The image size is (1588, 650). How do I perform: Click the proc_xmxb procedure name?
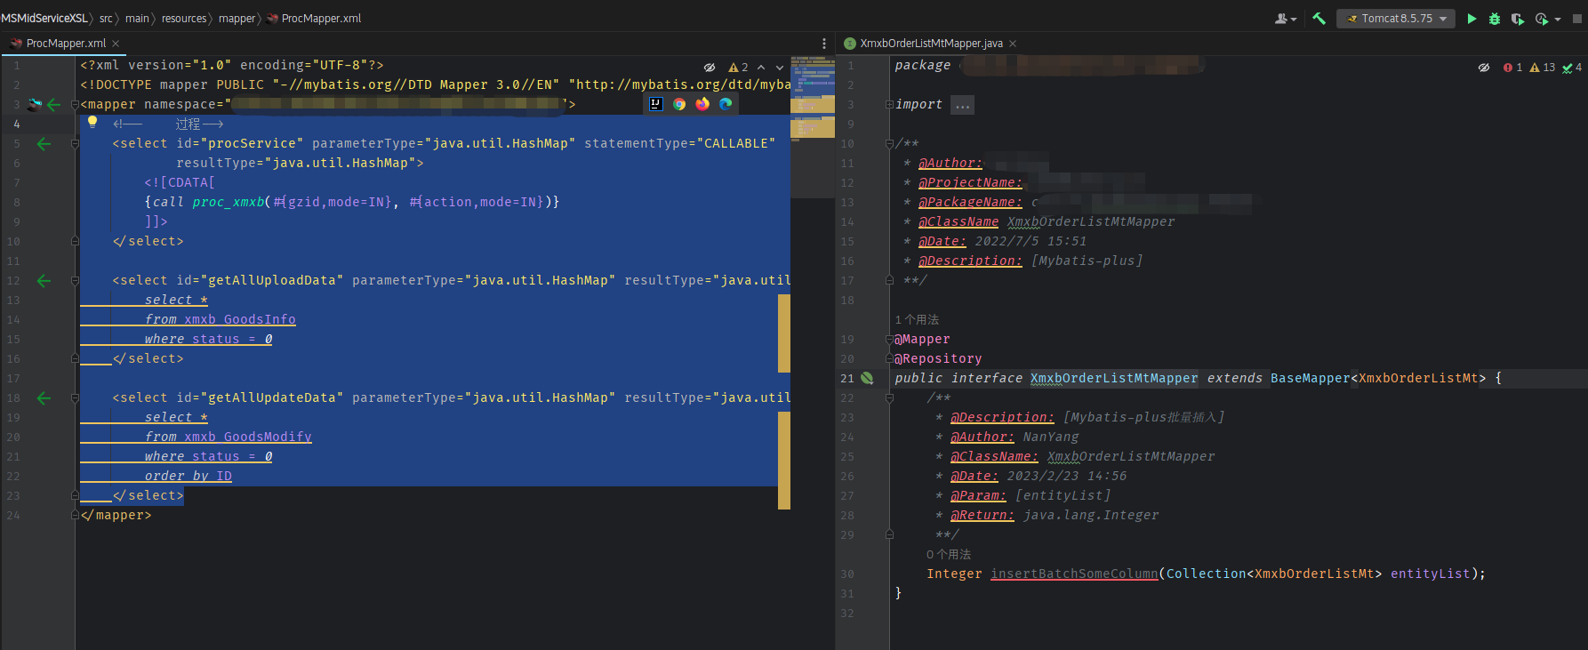[229, 202]
